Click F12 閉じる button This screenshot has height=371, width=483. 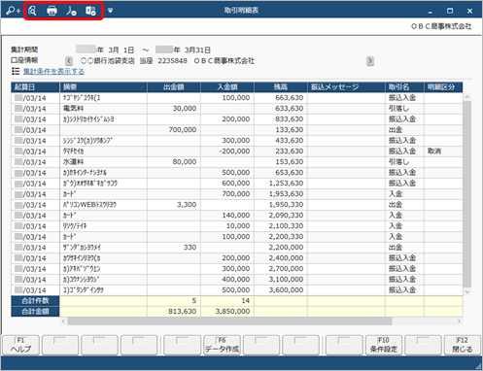click(463, 345)
